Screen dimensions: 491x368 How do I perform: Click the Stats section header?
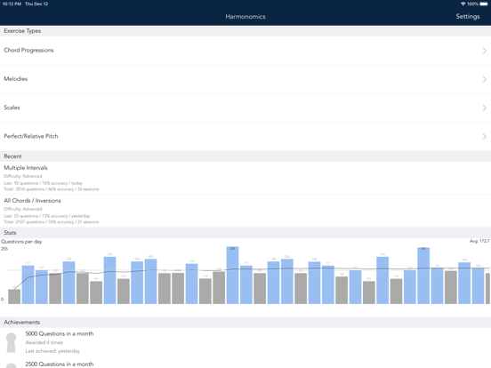coord(245,233)
